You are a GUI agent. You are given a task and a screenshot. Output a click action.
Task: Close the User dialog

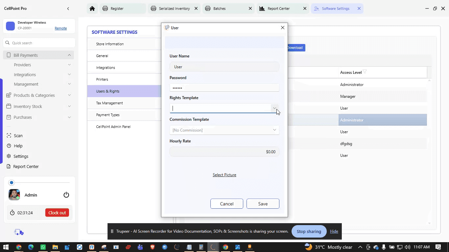coord(282,28)
